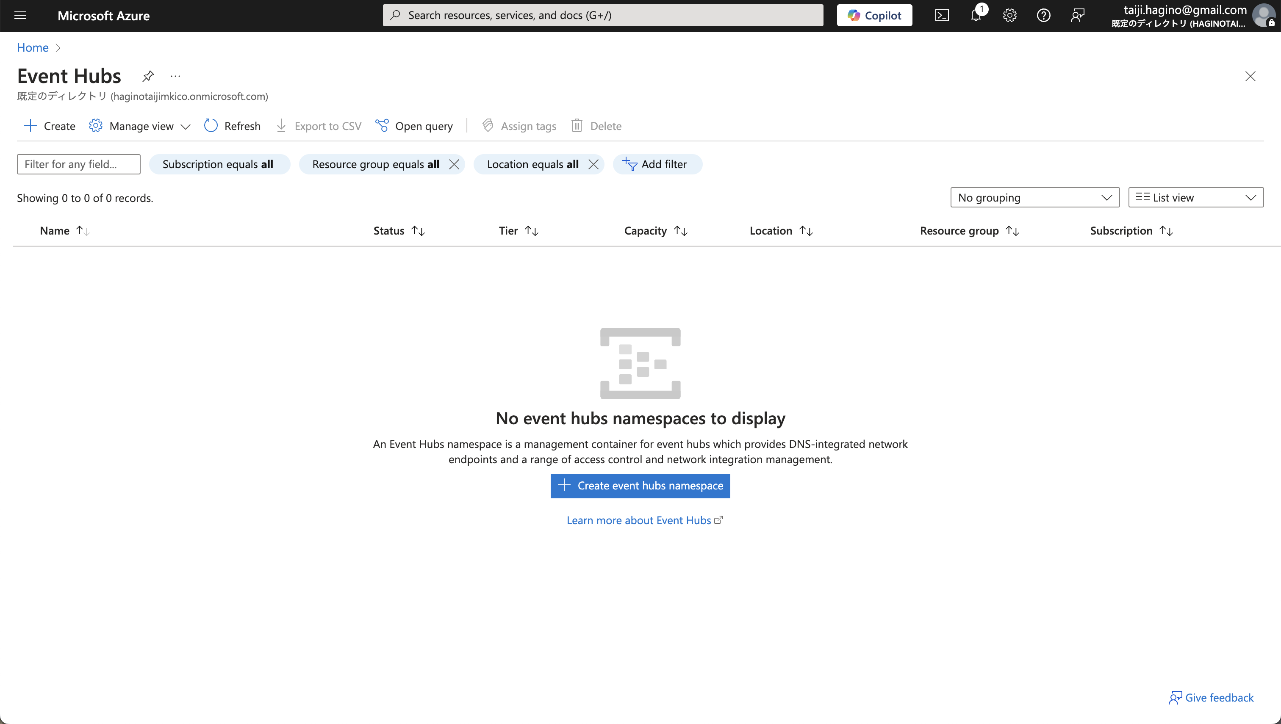
Task: Open the List view selector
Action: pyautogui.click(x=1195, y=197)
